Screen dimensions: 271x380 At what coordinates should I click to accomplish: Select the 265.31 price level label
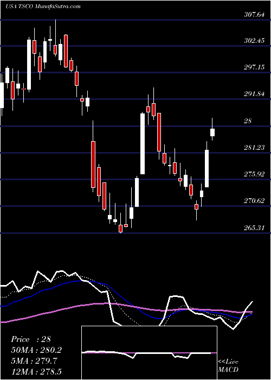[x=254, y=228]
